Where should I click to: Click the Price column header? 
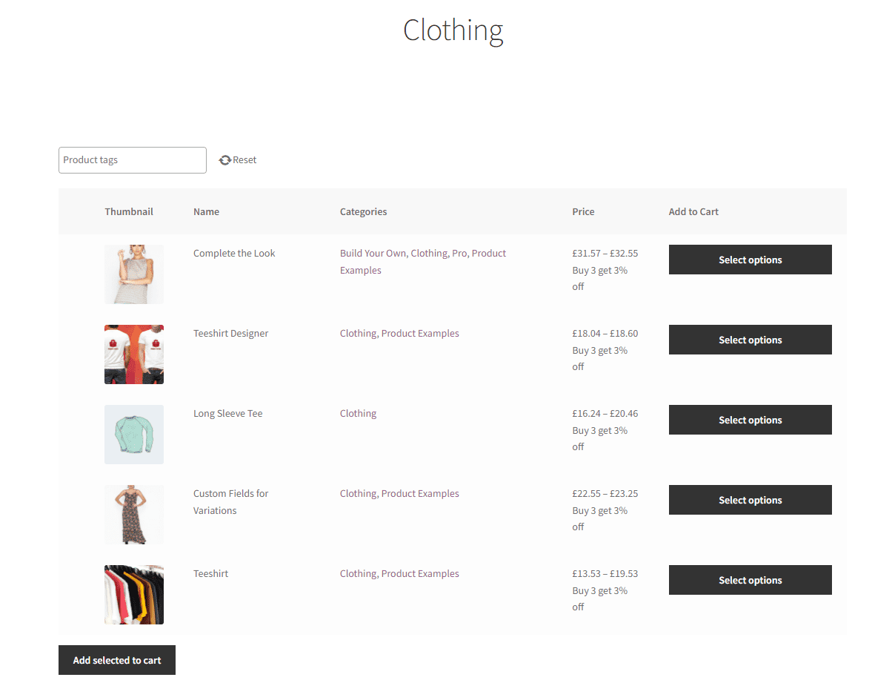(583, 211)
